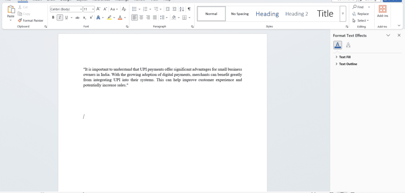Click the Borders grid icon

point(184,17)
